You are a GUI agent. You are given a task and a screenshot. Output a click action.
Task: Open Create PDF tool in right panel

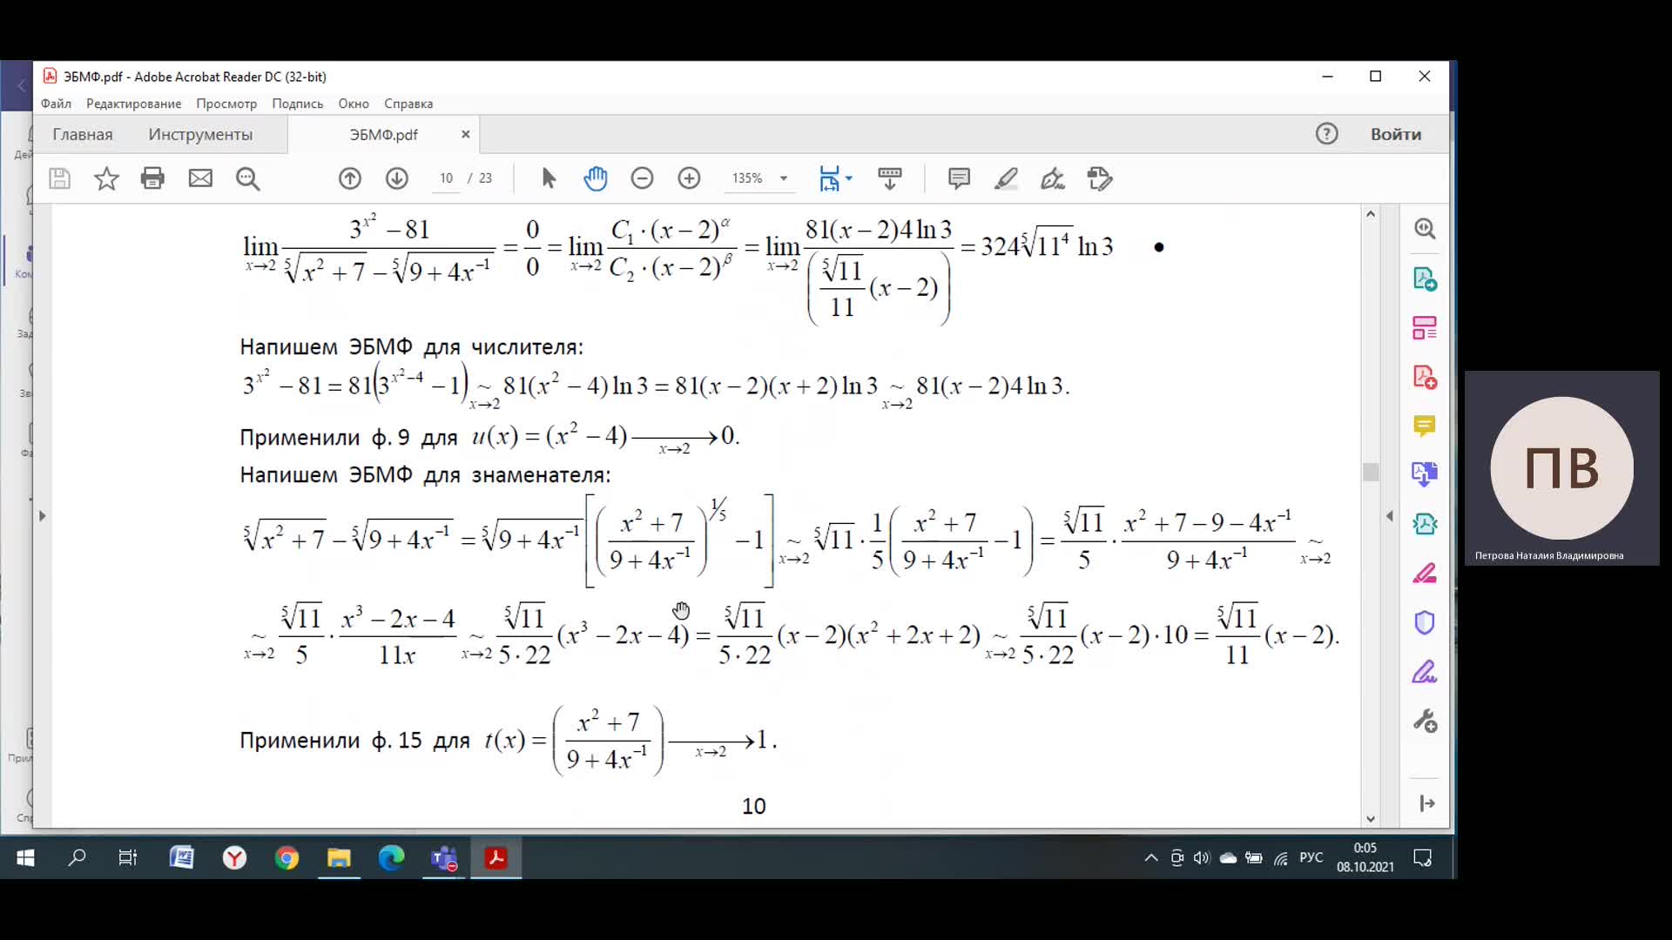1425,377
